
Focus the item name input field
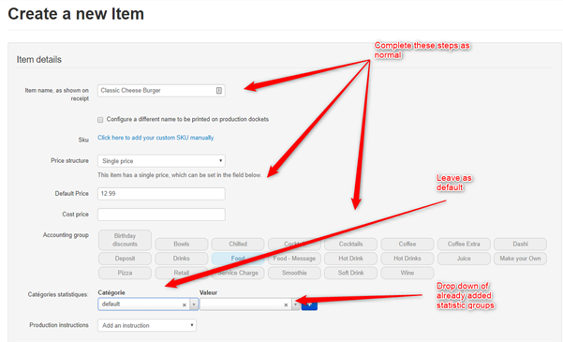click(x=161, y=91)
